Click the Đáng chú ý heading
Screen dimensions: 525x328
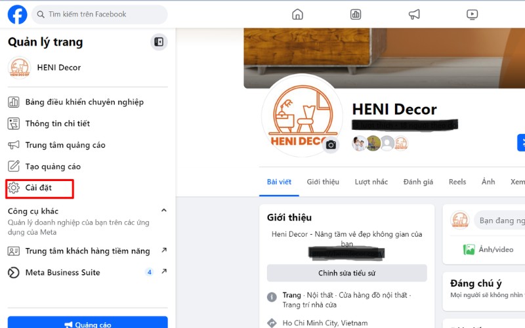tap(476, 283)
